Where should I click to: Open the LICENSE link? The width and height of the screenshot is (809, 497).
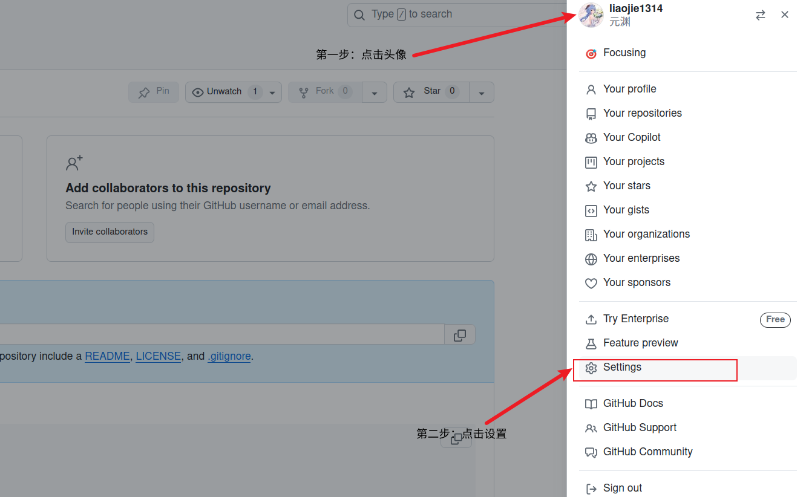tap(159, 356)
